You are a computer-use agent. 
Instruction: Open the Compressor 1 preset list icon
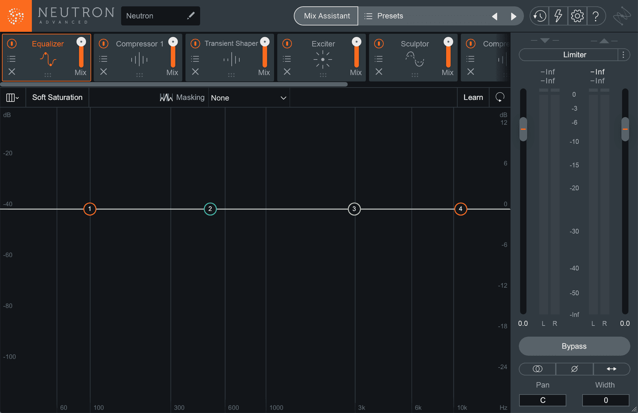[x=103, y=59]
